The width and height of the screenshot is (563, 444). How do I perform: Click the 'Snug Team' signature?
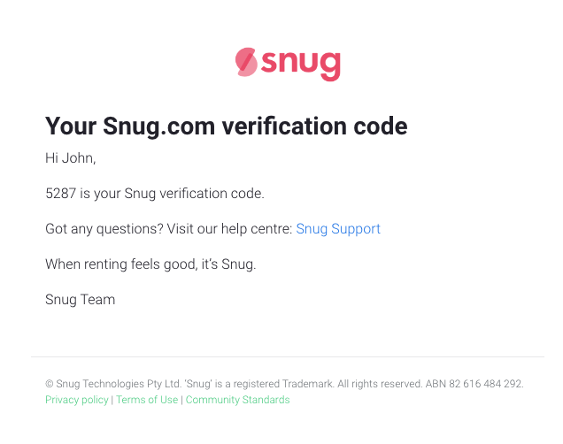pyautogui.click(x=80, y=300)
